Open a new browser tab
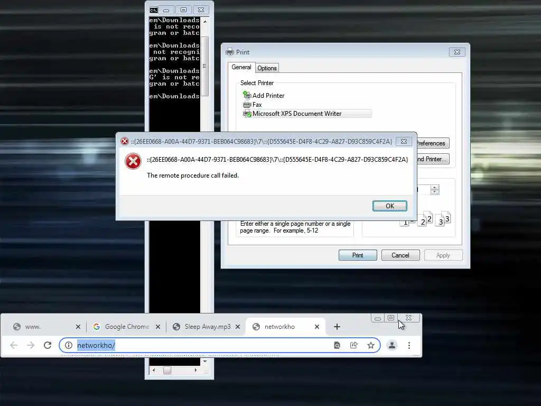Screen dimensions: 541x406 [337, 327]
